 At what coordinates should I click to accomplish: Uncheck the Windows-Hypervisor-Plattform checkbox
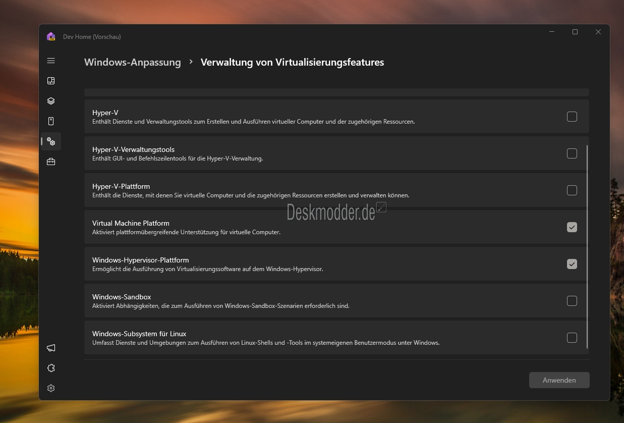pyautogui.click(x=572, y=264)
